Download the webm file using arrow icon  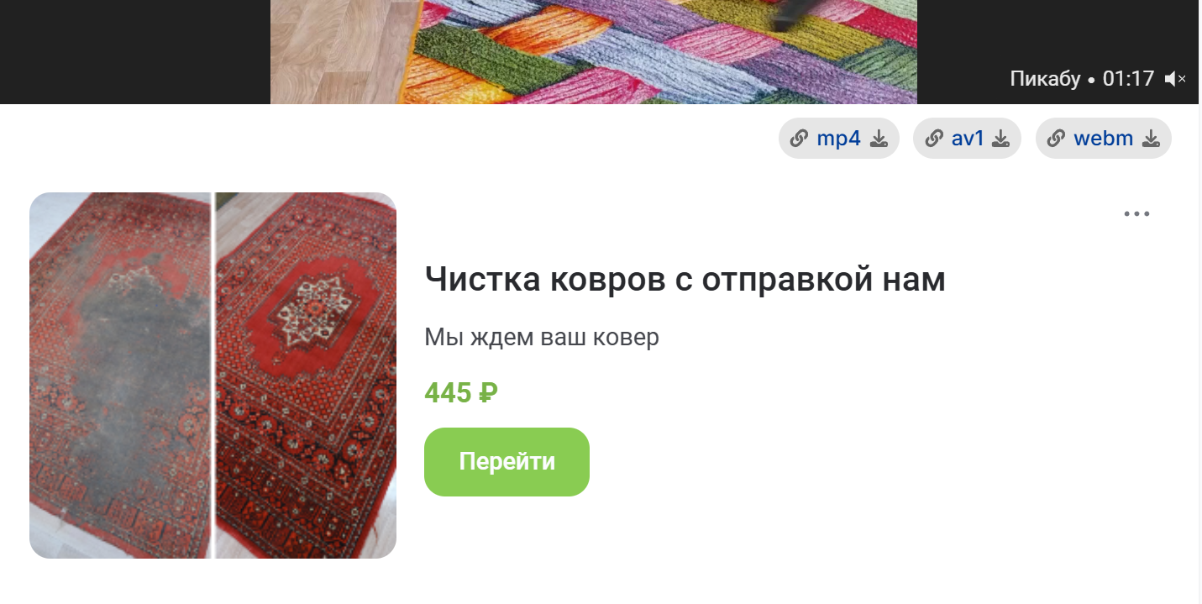click(1151, 139)
